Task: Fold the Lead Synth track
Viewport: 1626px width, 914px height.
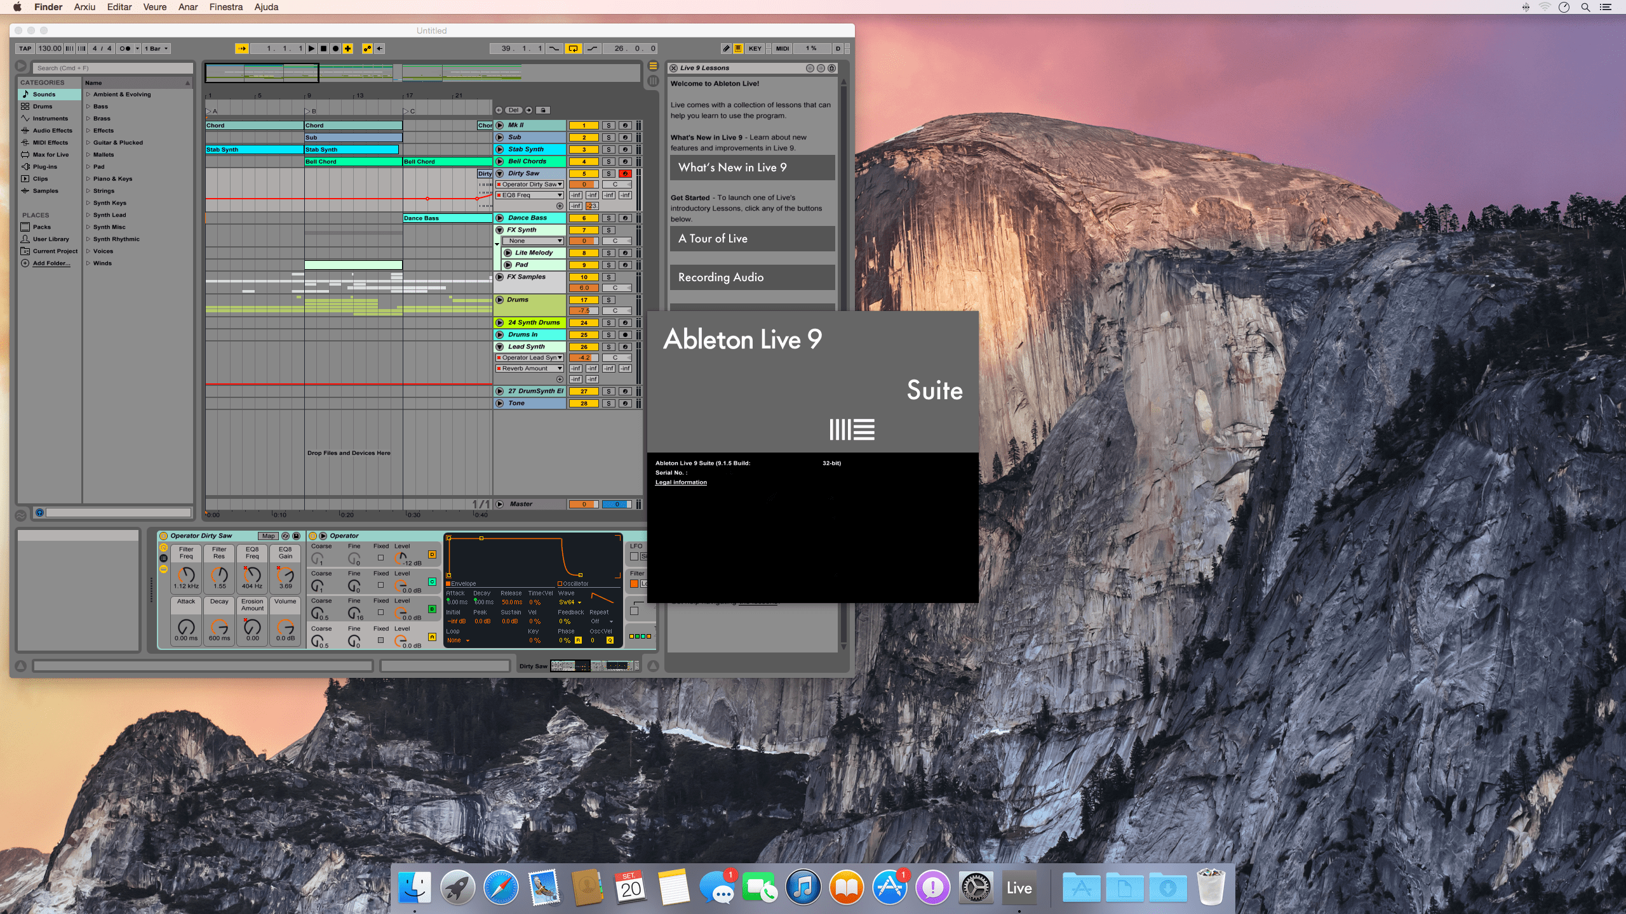Action: pyautogui.click(x=500, y=347)
